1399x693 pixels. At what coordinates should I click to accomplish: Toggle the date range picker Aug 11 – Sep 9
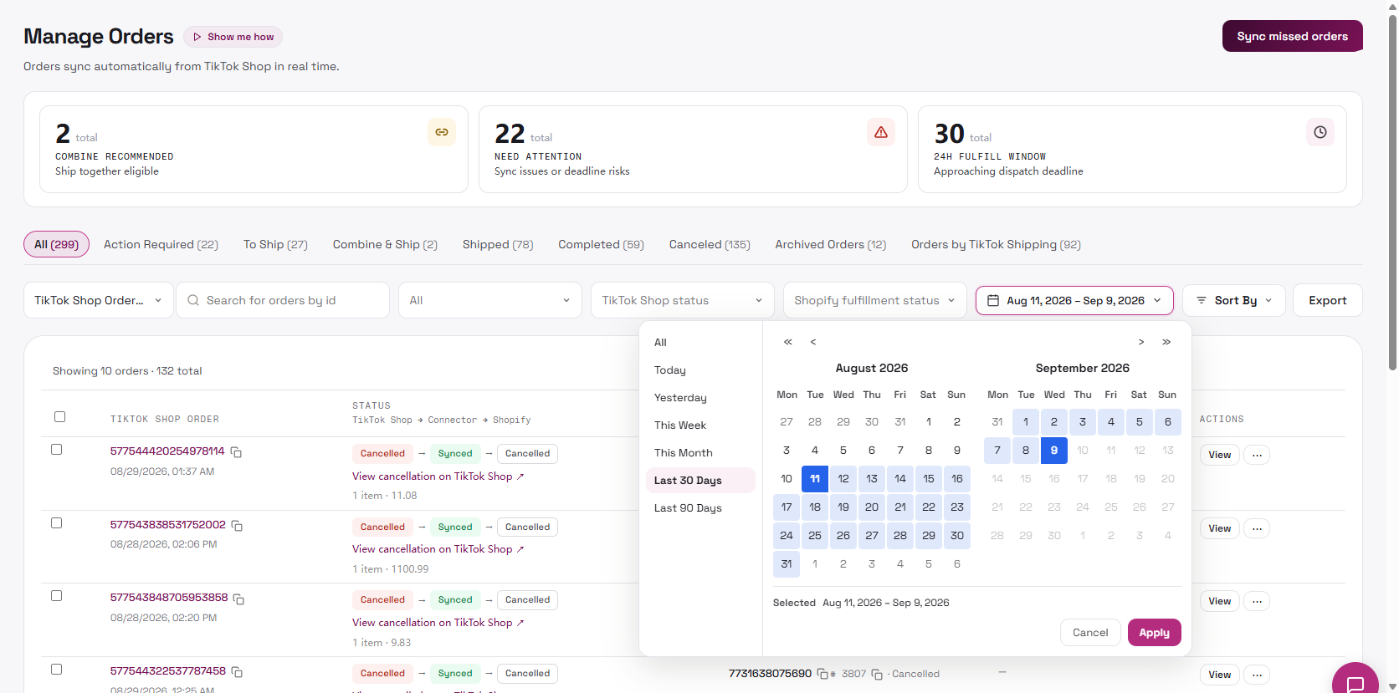tap(1074, 300)
